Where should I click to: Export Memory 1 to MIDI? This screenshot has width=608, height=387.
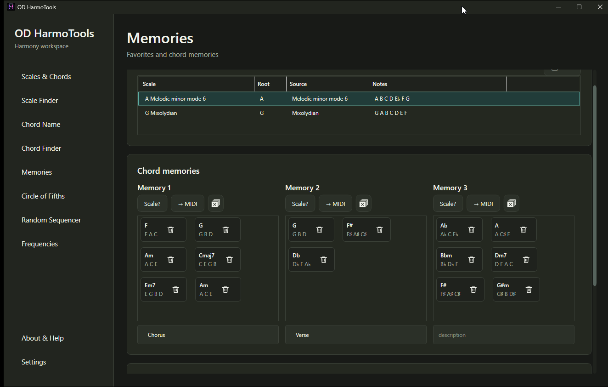pyautogui.click(x=187, y=204)
